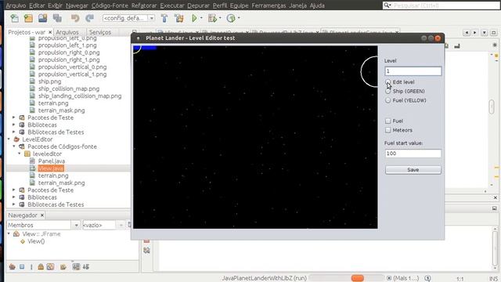Click the Fully Qualified Names navigator icon

[63, 266]
